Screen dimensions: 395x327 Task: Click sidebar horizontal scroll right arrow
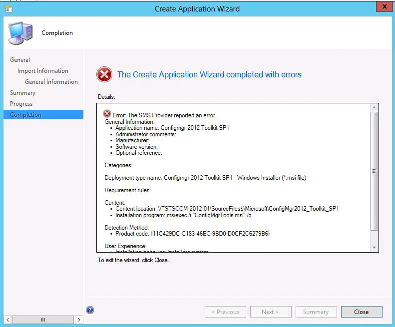tap(79, 320)
